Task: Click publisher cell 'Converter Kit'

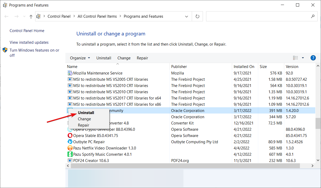Action: (x=182, y=123)
